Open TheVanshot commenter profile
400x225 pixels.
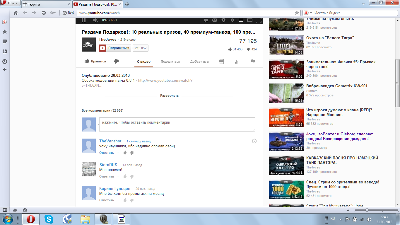[x=110, y=141]
